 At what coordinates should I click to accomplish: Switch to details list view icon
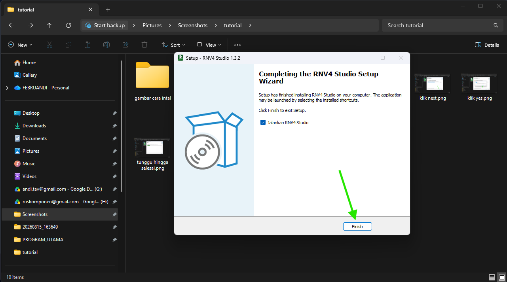[x=492, y=277]
